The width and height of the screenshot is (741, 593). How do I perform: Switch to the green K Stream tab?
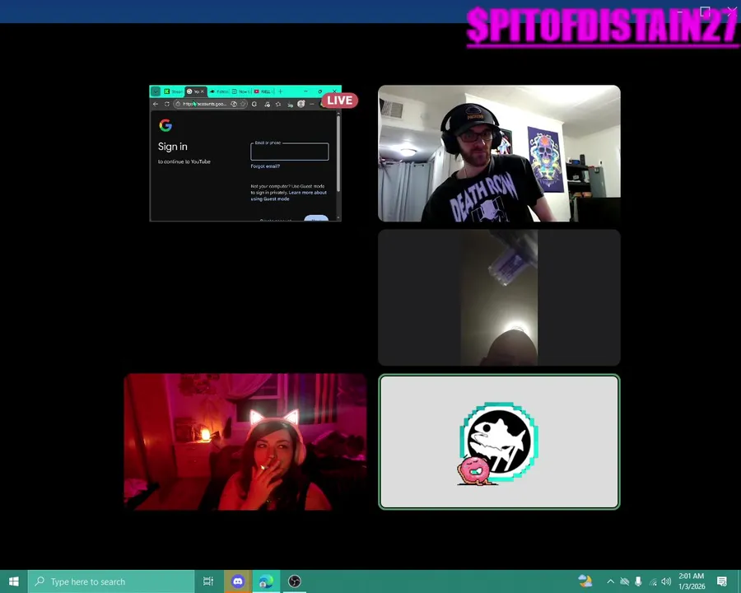click(174, 91)
